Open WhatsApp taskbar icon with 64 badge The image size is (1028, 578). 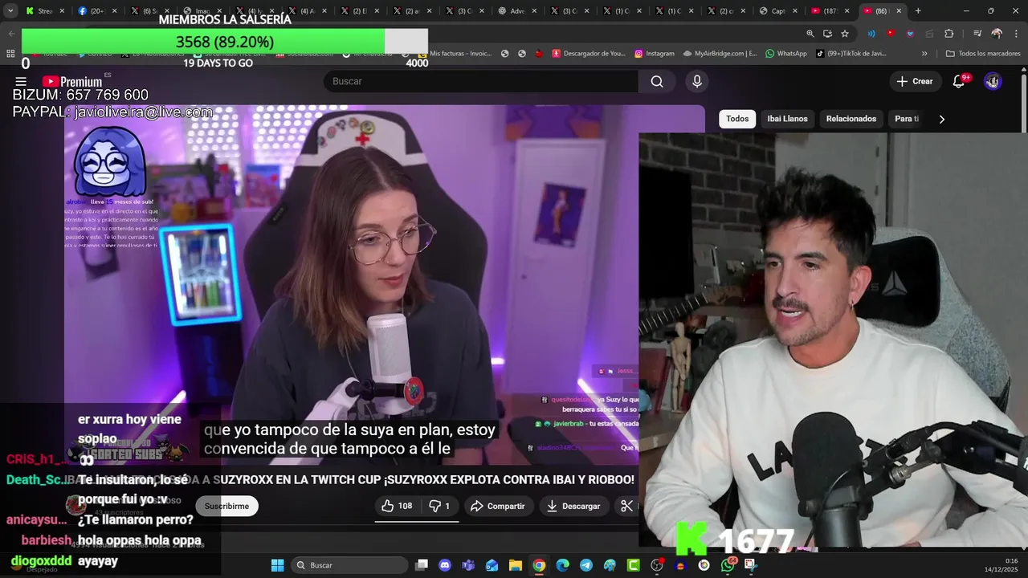pyautogui.click(x=728, y=565)
